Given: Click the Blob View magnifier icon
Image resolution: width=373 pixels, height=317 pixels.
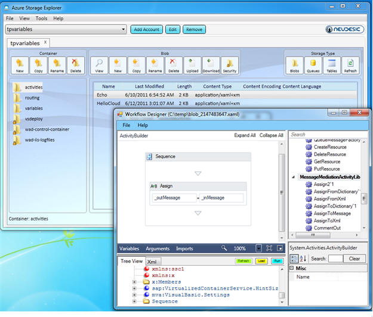Looking at the screenshot, I should pyautogui.click(x=99, y=66).
